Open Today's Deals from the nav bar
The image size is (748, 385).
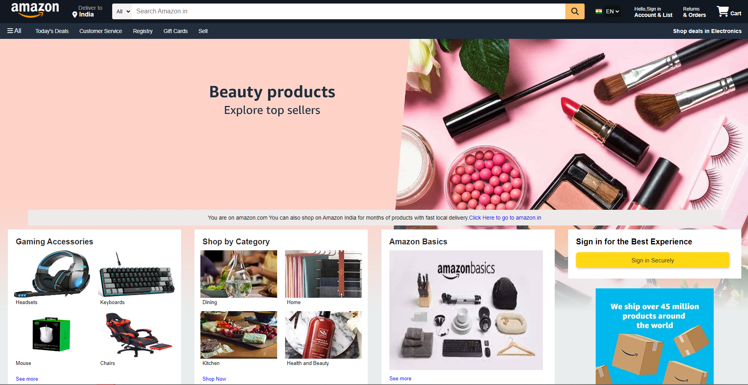pyautogui.click(x=52, y=31)
